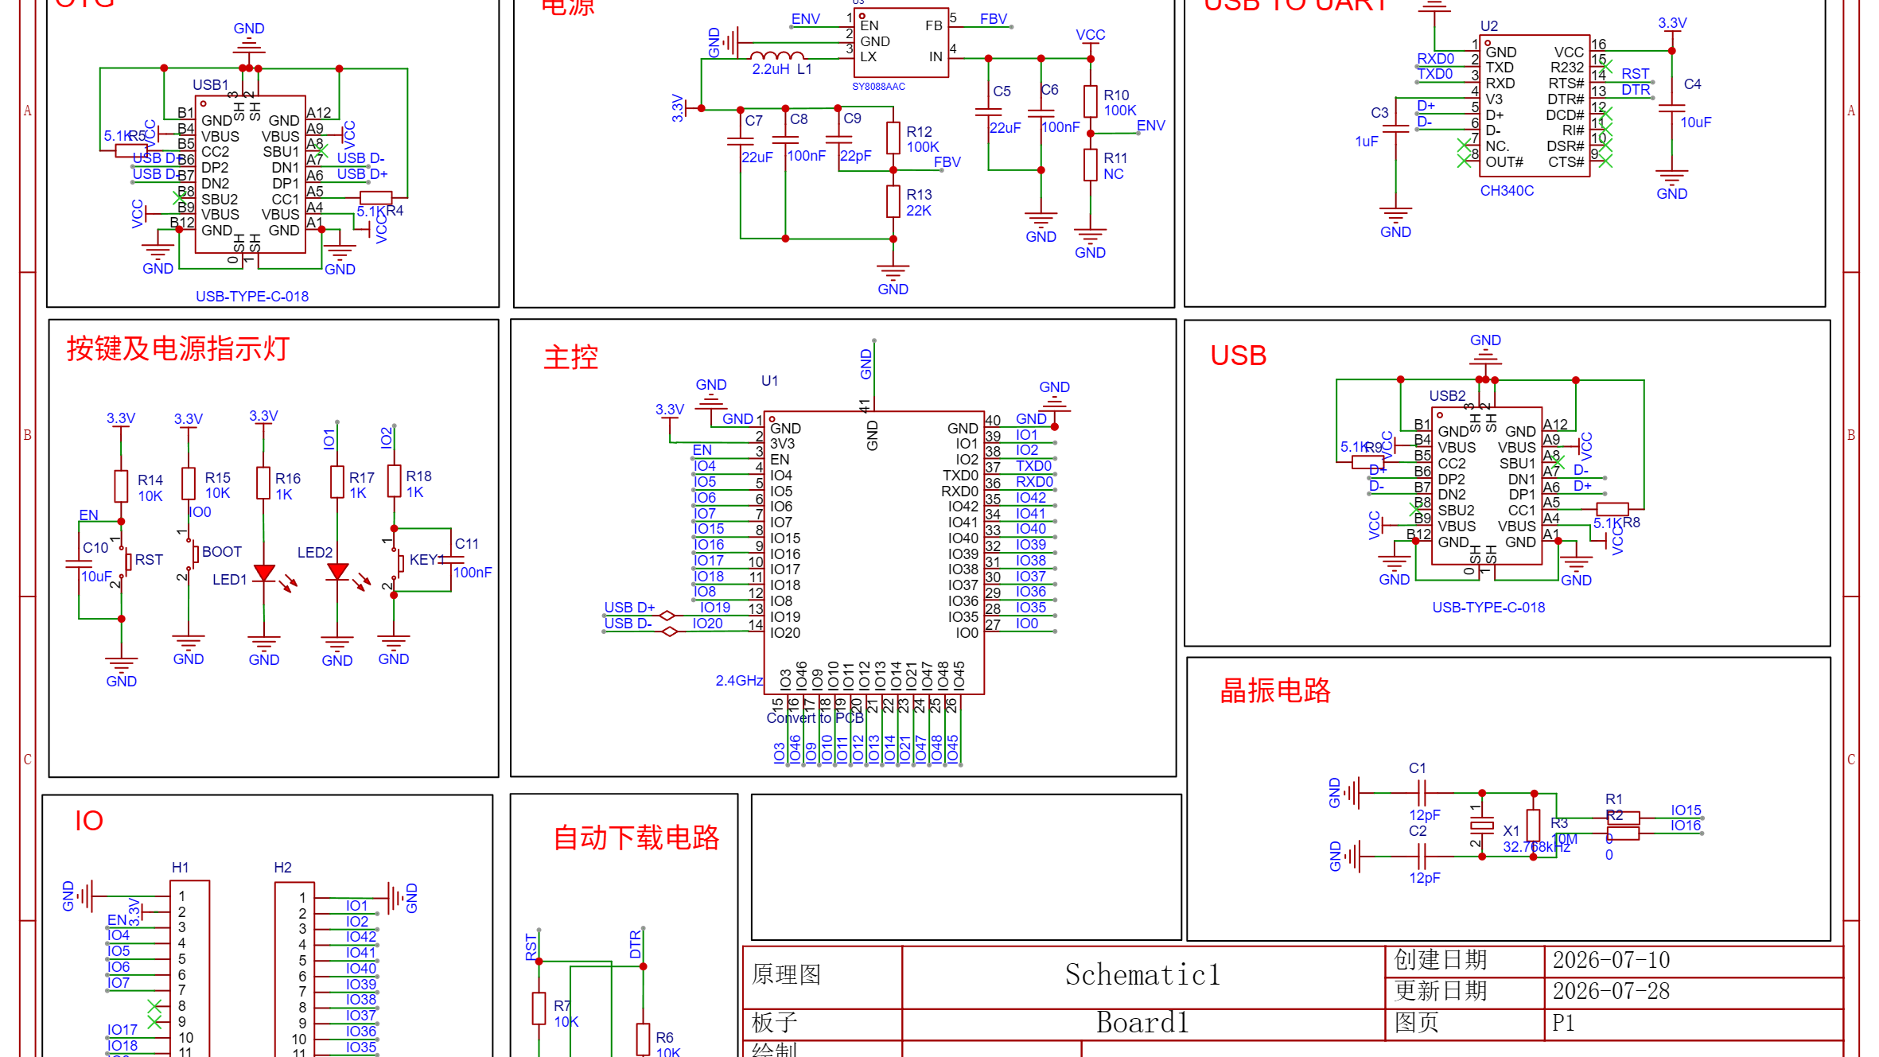1879x1057 pixels.
Task: Click the 'Board1' title block field
Action: click(1142, 1023)
